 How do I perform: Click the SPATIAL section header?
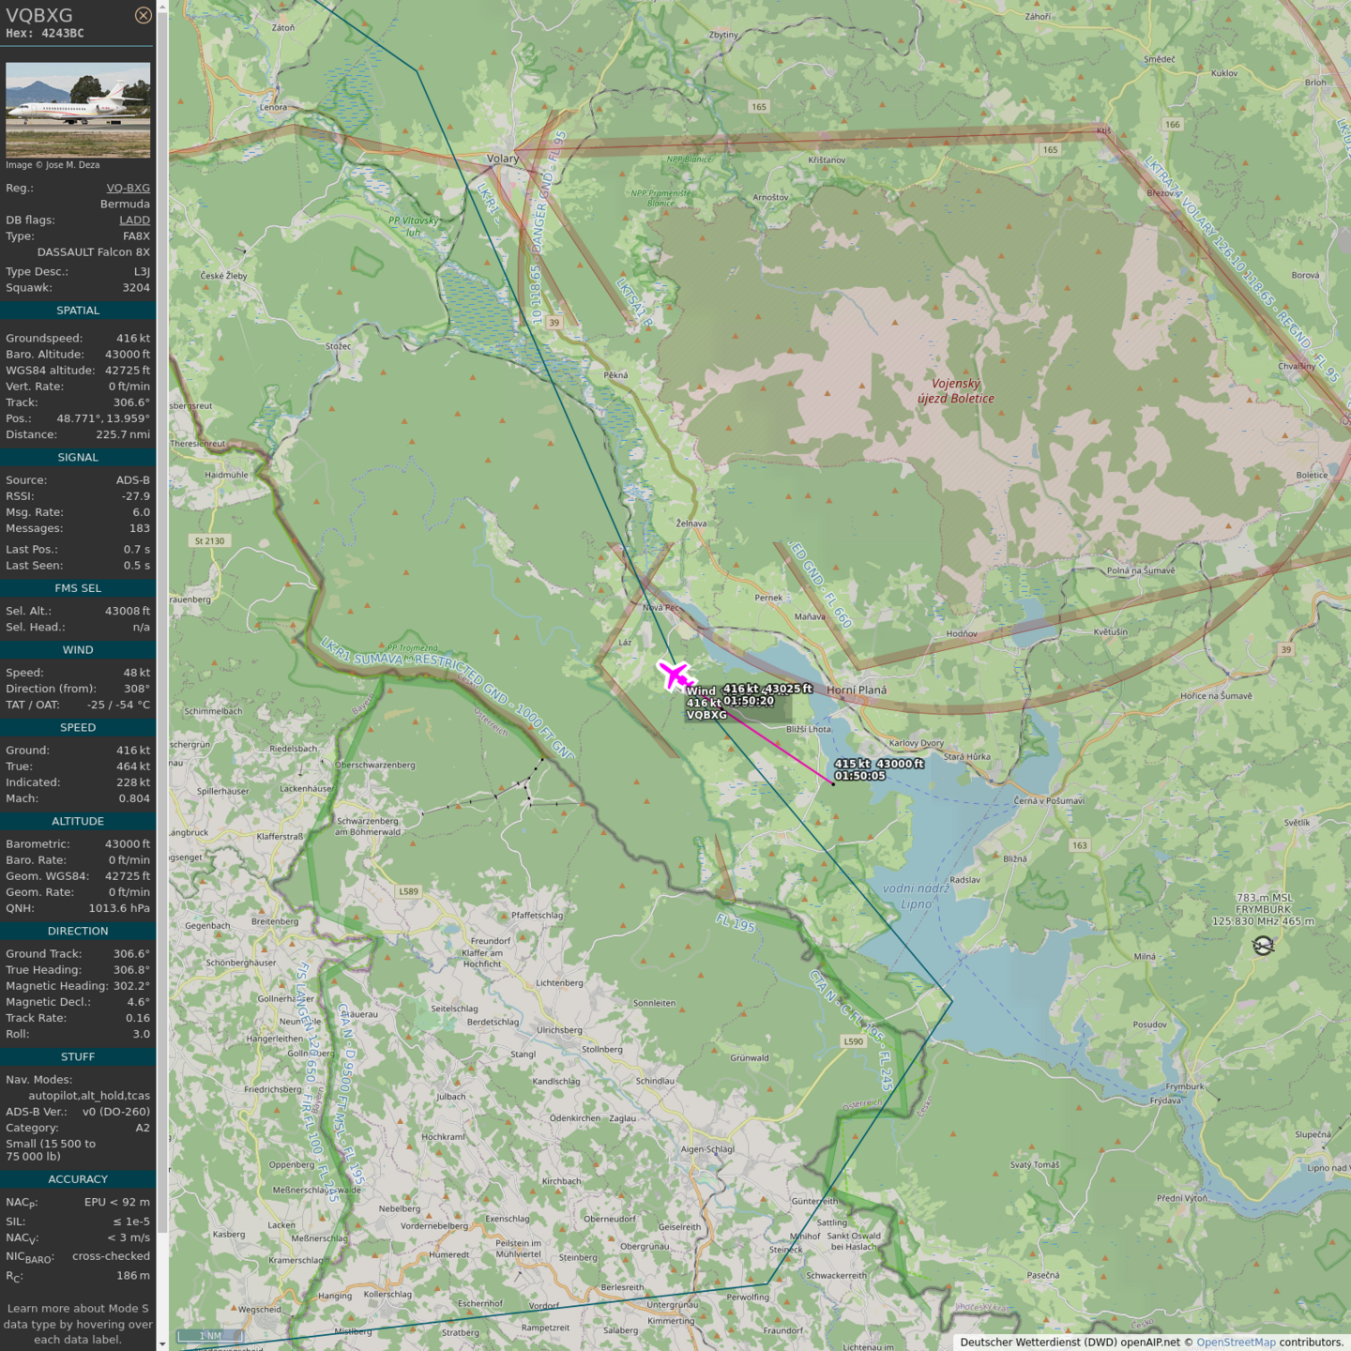pos(78,311)
